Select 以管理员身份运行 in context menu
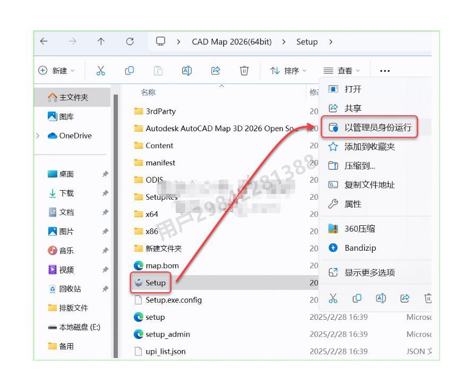Viewport: 473px width, 391px height. pos(377,127)
